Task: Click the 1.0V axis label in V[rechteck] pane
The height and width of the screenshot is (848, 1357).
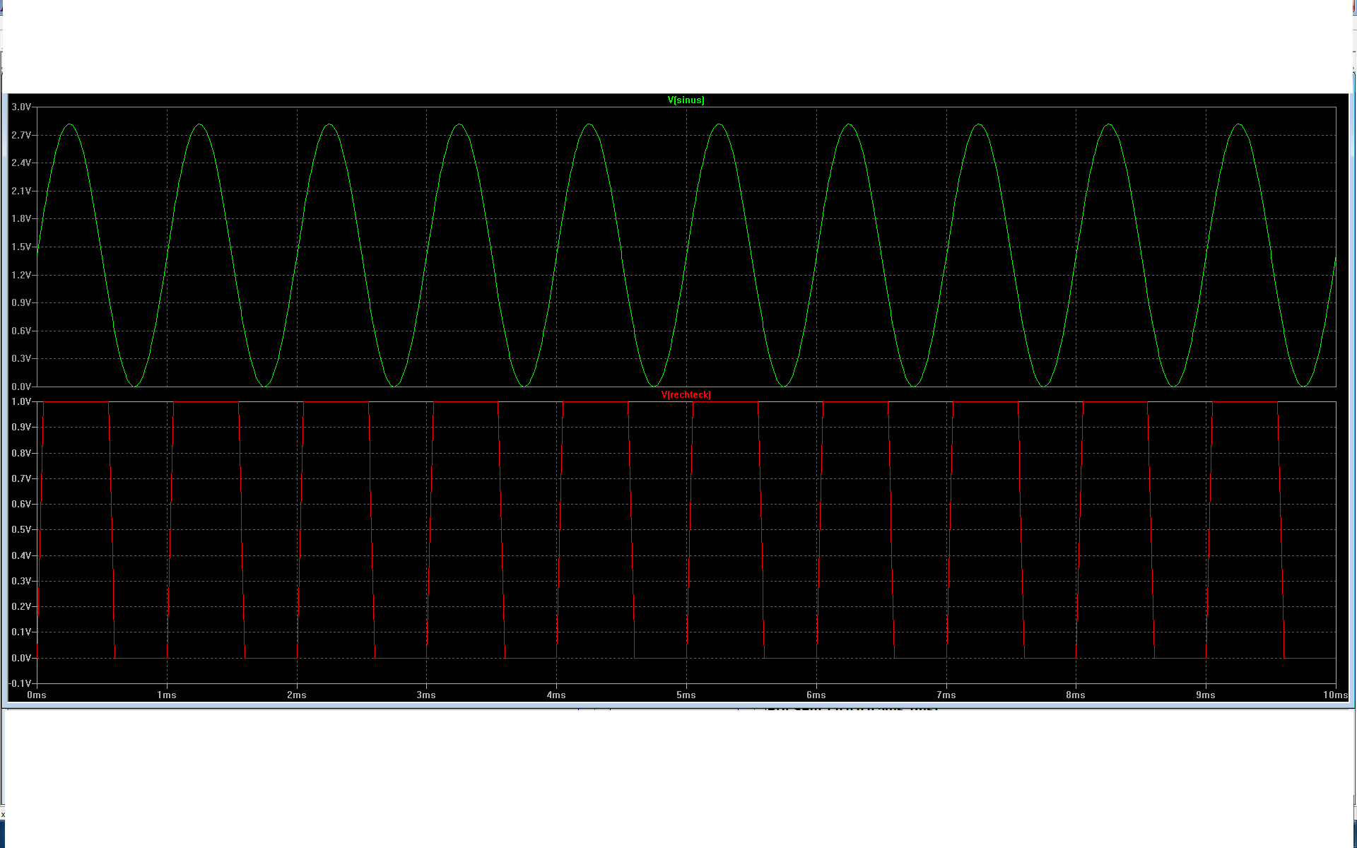Action: tap(21, 401)
